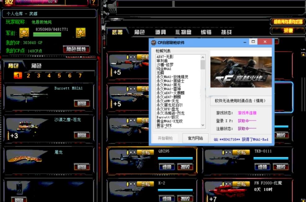Click 解除 for 沙漠之鹰-苍龙
306x202 pixels.
click(x=82, y=135)
